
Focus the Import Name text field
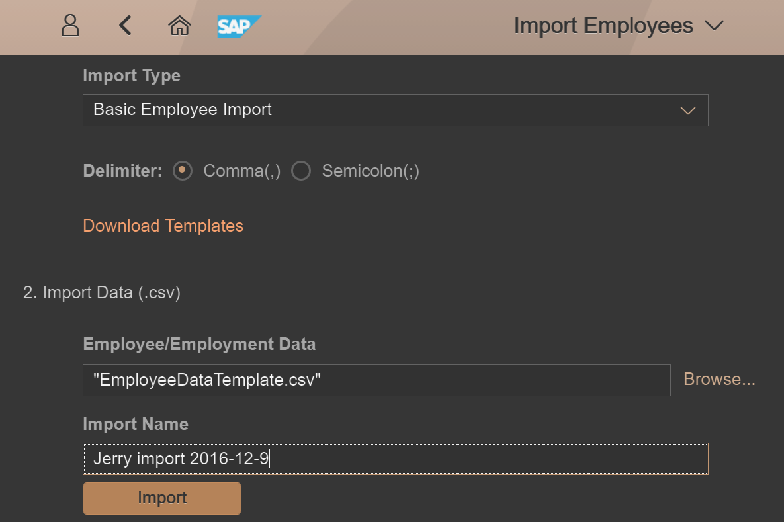tap(396, 458)
